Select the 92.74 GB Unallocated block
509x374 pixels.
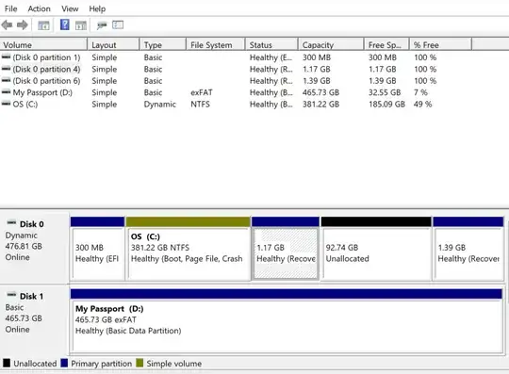tap(376, 249)
